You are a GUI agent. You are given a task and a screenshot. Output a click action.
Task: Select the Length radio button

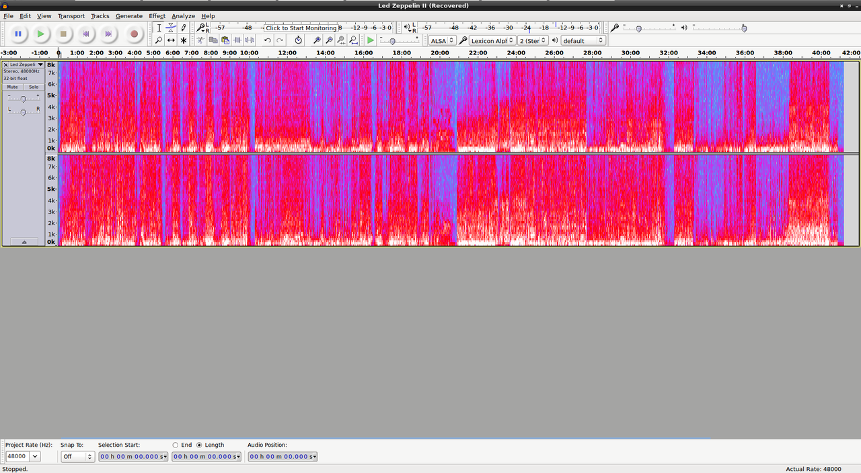click(199, 445)
